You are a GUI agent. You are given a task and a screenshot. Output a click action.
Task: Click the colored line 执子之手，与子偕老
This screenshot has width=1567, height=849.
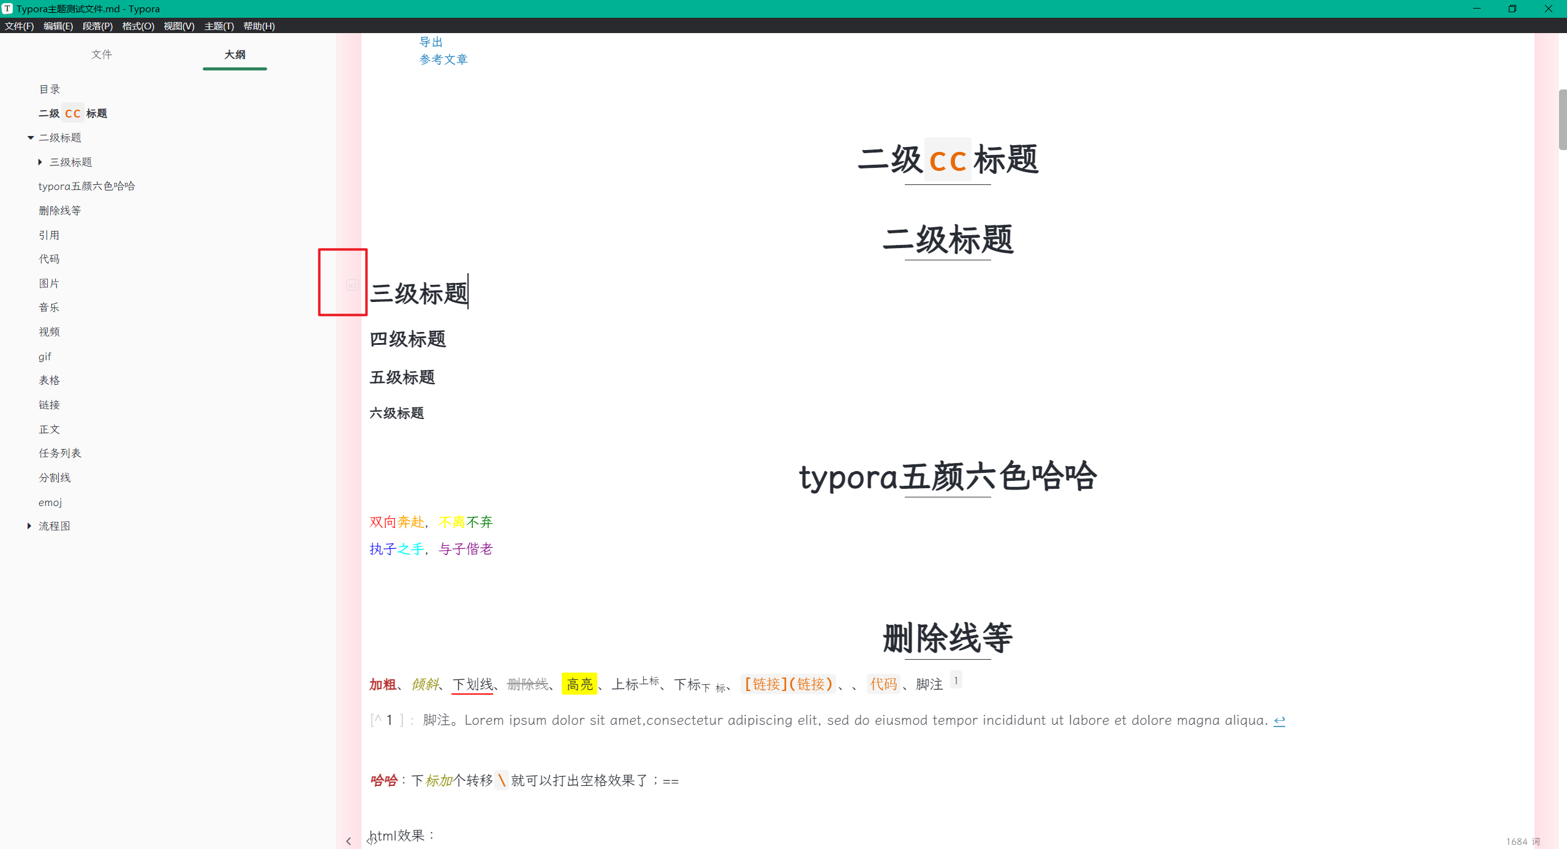(x=431, y=549)
